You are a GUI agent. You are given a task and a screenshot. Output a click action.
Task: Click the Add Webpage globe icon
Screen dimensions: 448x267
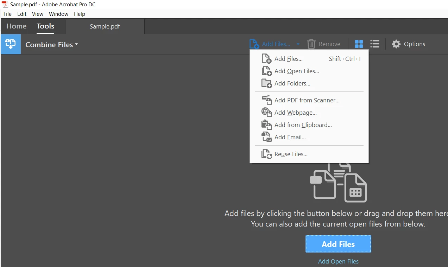[x=267, y=113]
